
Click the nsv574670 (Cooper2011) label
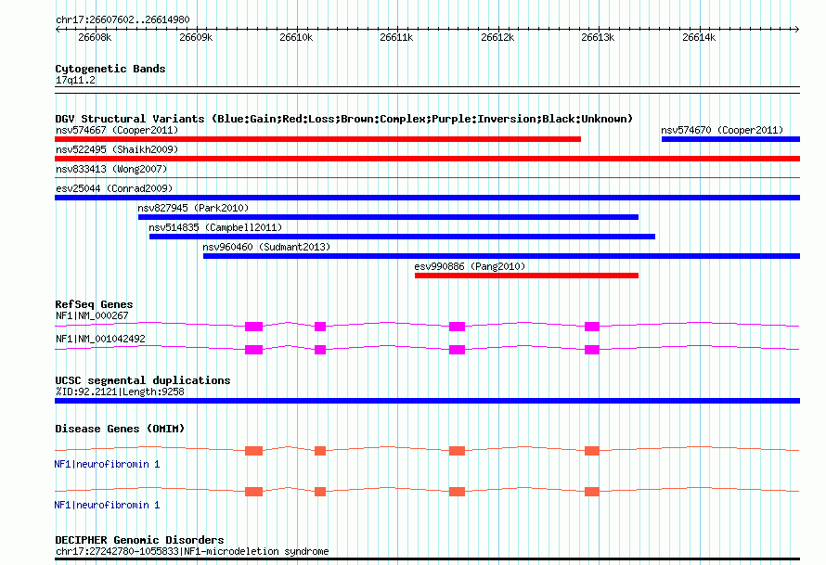point(722,130)
